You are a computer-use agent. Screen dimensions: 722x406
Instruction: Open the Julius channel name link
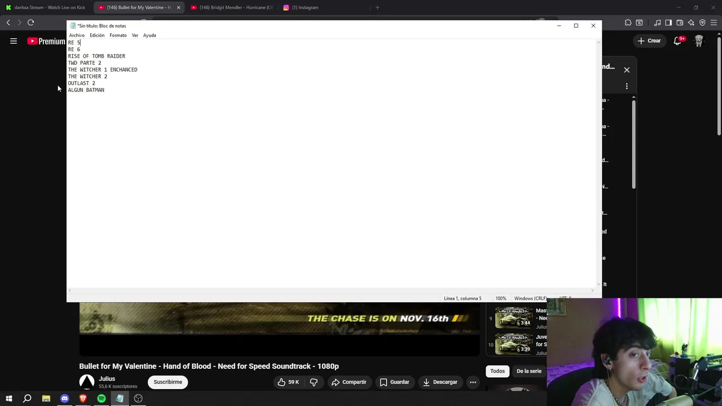coord(107,379)
